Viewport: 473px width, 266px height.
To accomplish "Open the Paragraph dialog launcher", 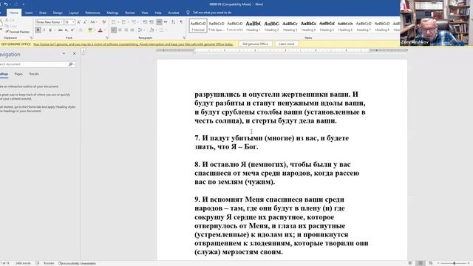I will point(184,38).
